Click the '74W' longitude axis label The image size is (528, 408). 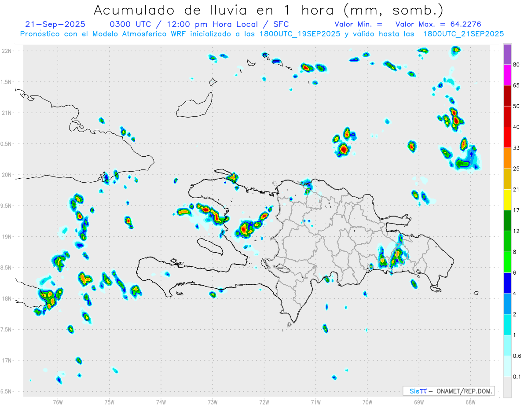161,402
